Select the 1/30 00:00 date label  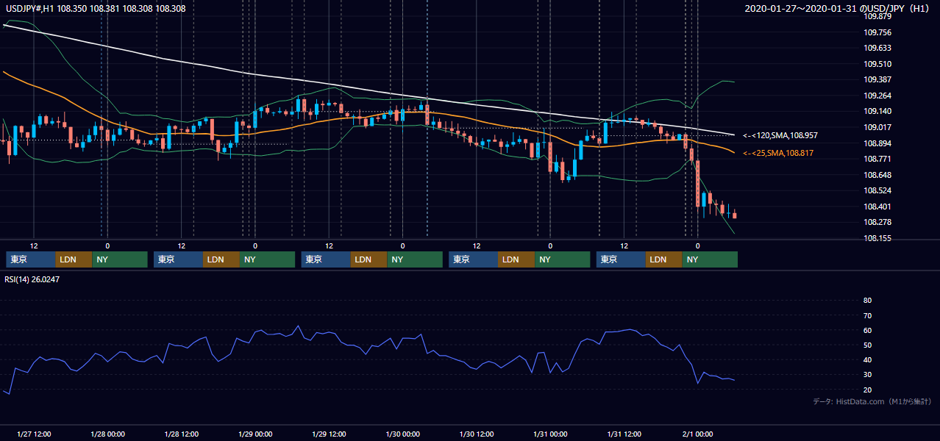pos(403,434)
